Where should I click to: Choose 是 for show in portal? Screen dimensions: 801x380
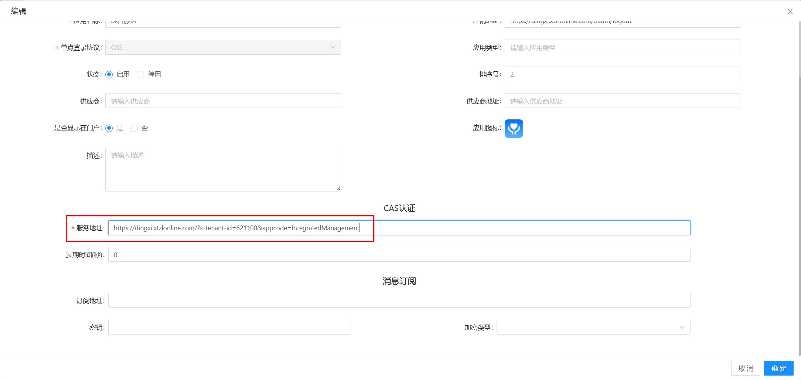click(109, 128)
